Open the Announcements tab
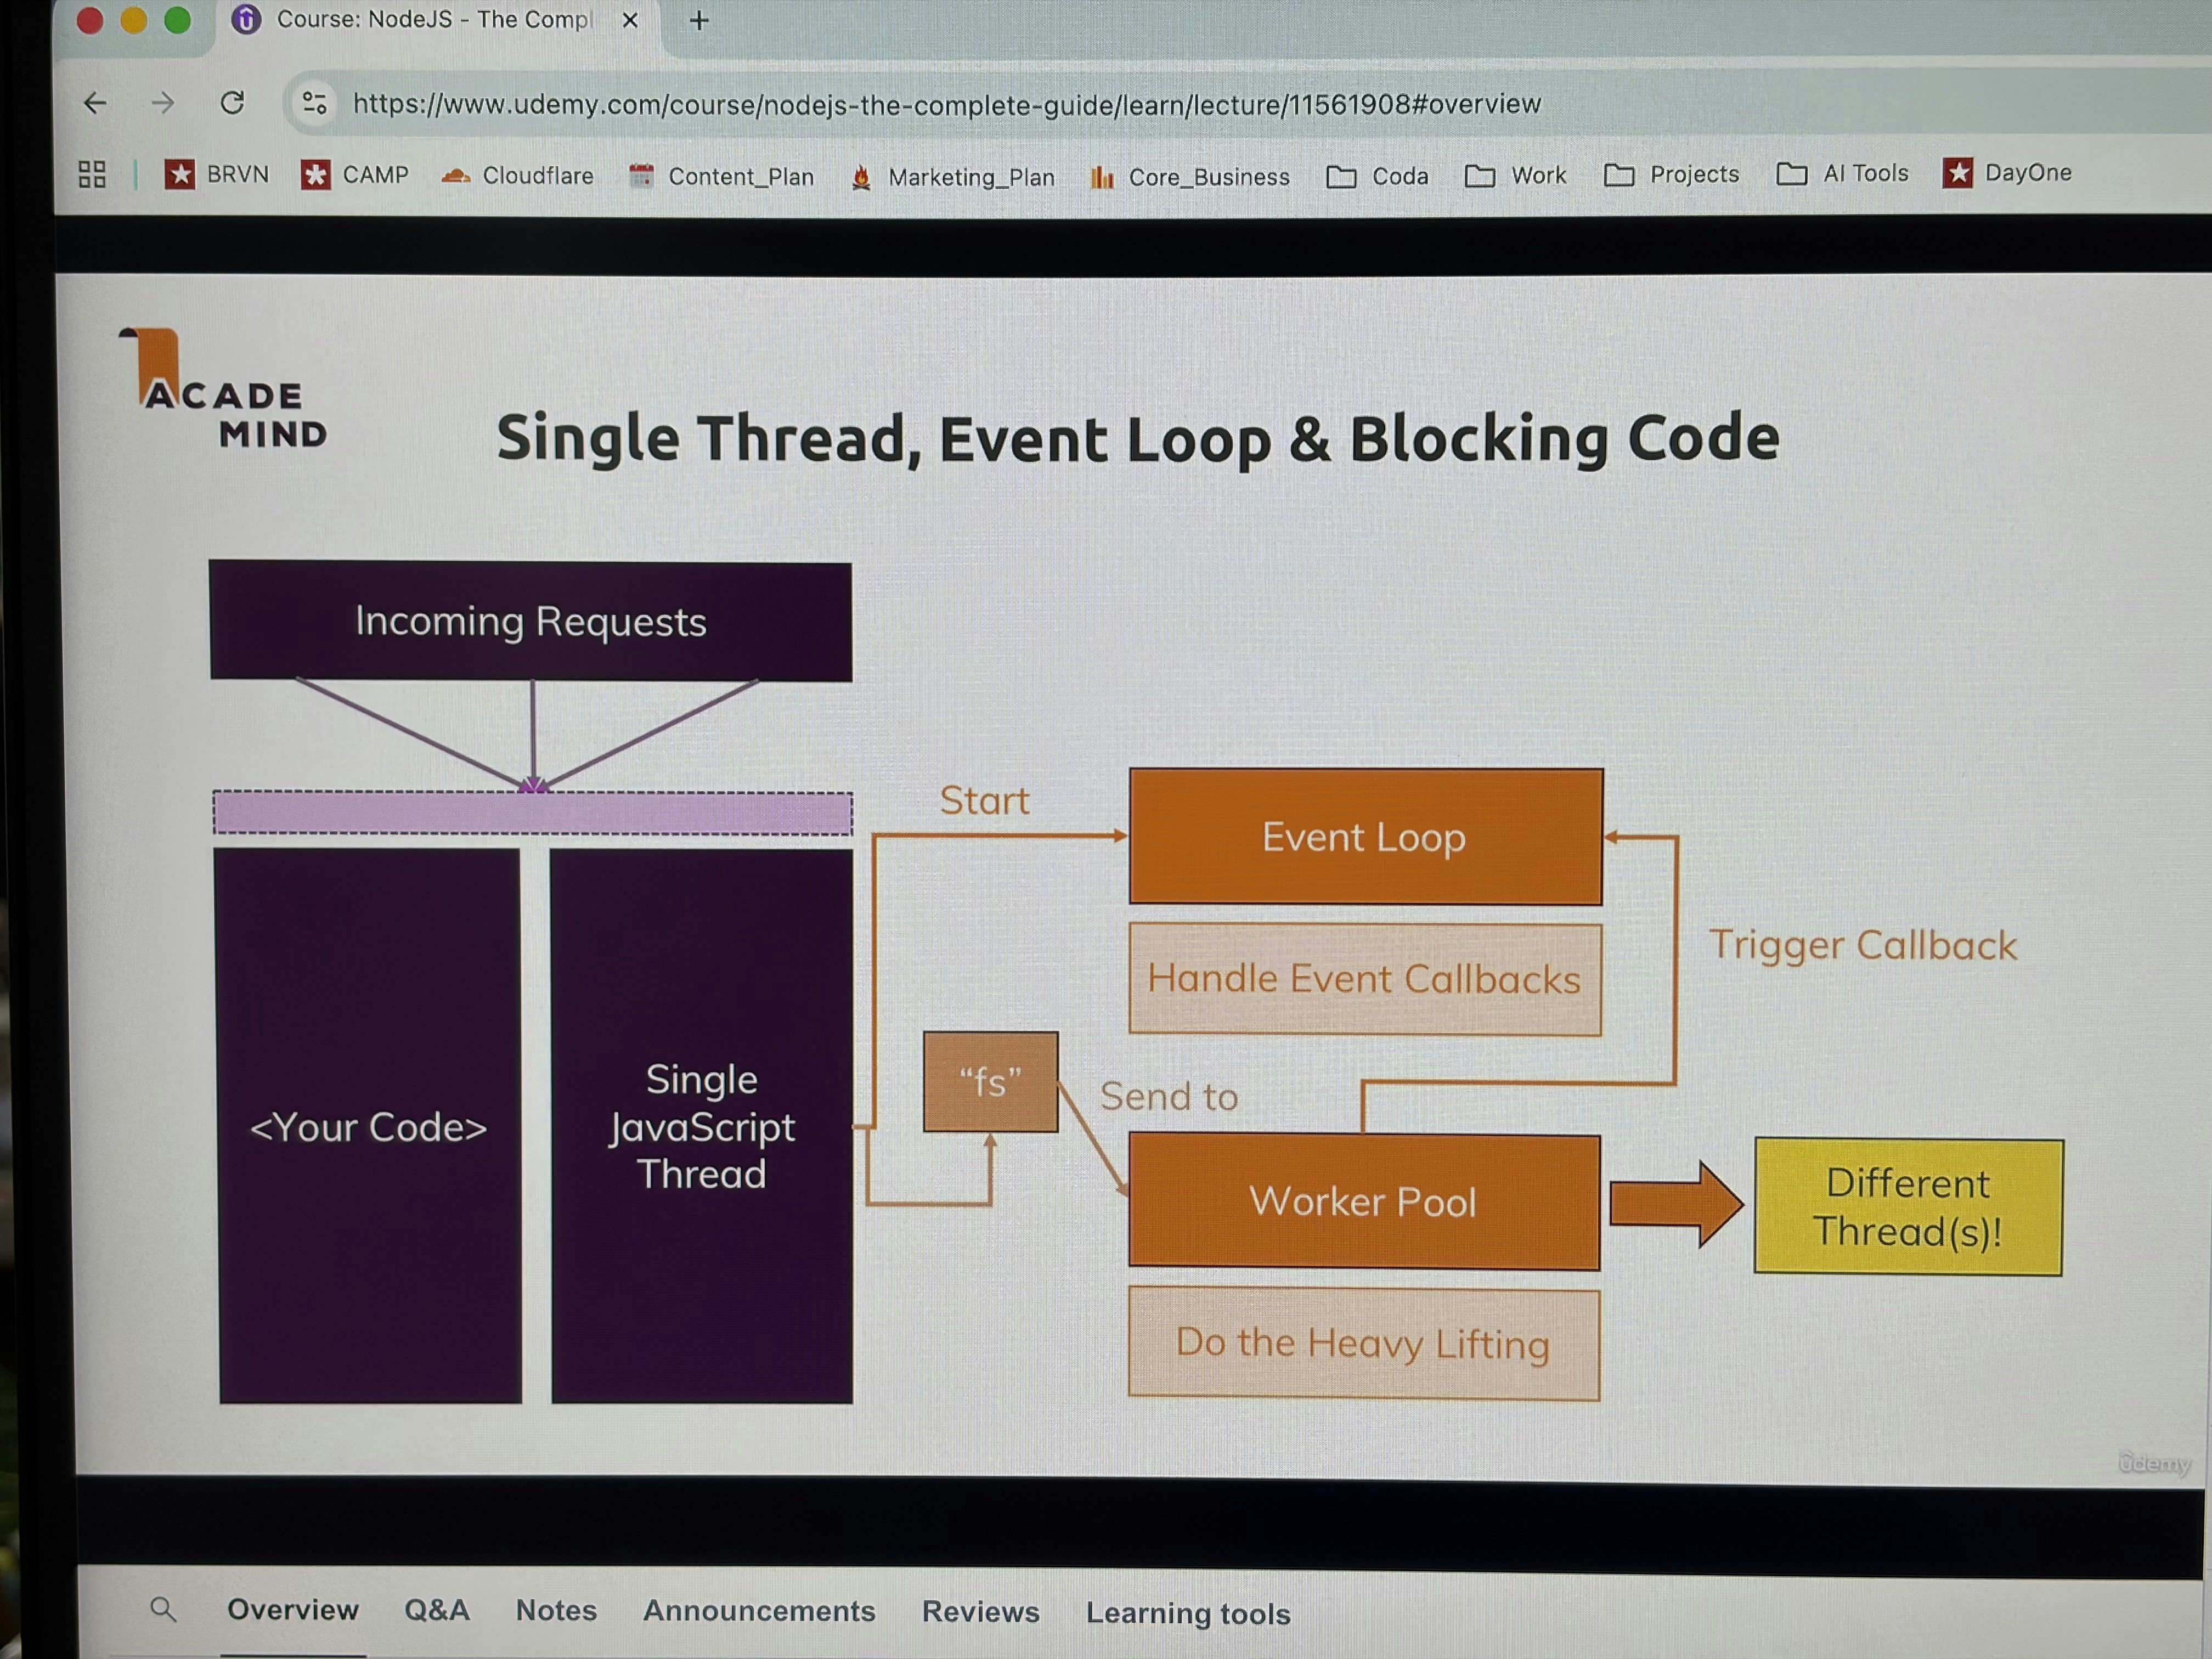Viewport: 2212px width, 1659px height. click(759, 1611)
